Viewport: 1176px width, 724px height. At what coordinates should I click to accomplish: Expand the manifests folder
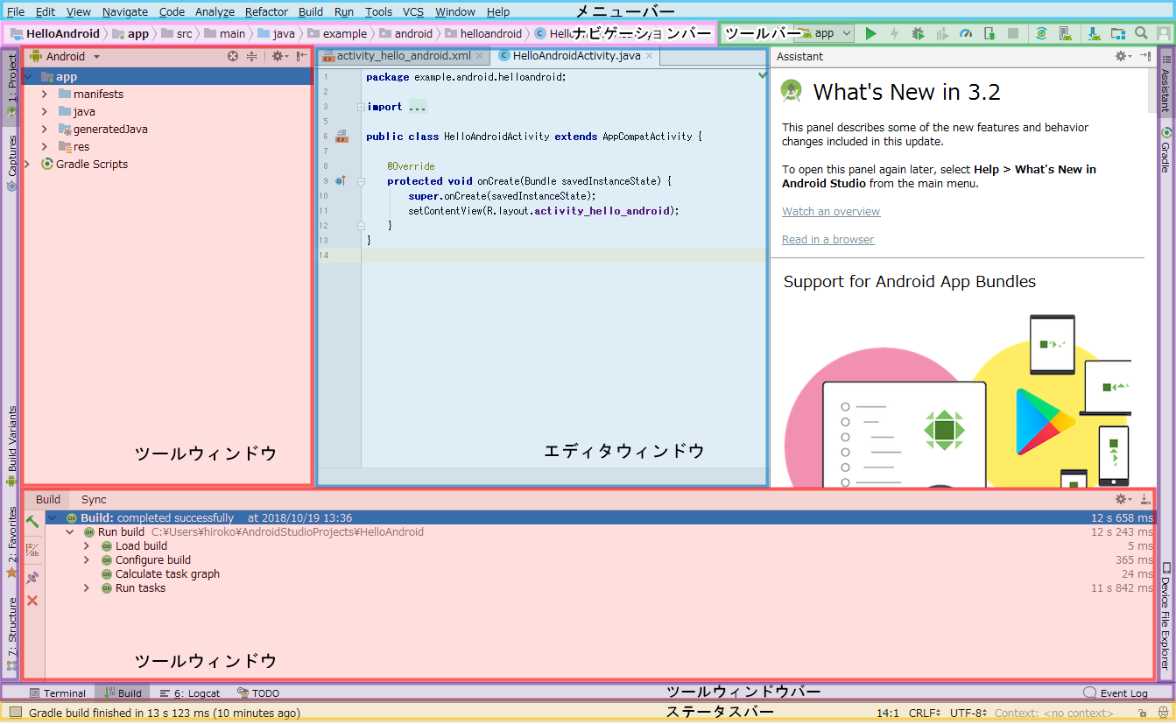coord(45,94)
